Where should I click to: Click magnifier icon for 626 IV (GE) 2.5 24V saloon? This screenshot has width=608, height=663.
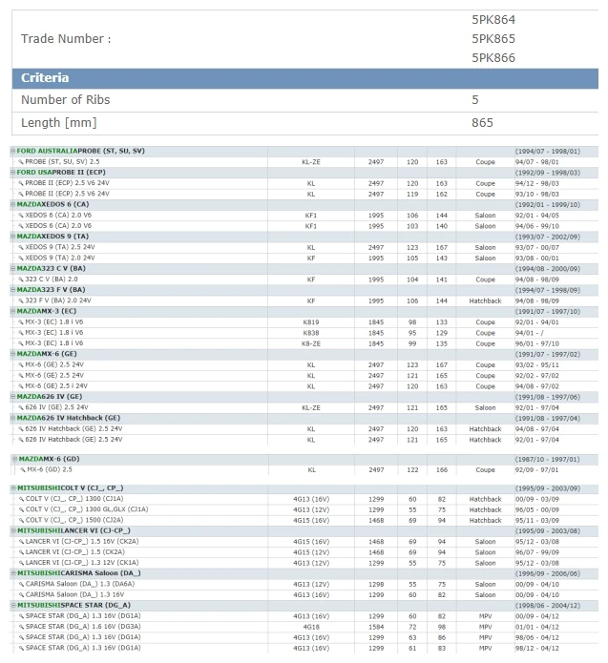click(x=21, y=407)
